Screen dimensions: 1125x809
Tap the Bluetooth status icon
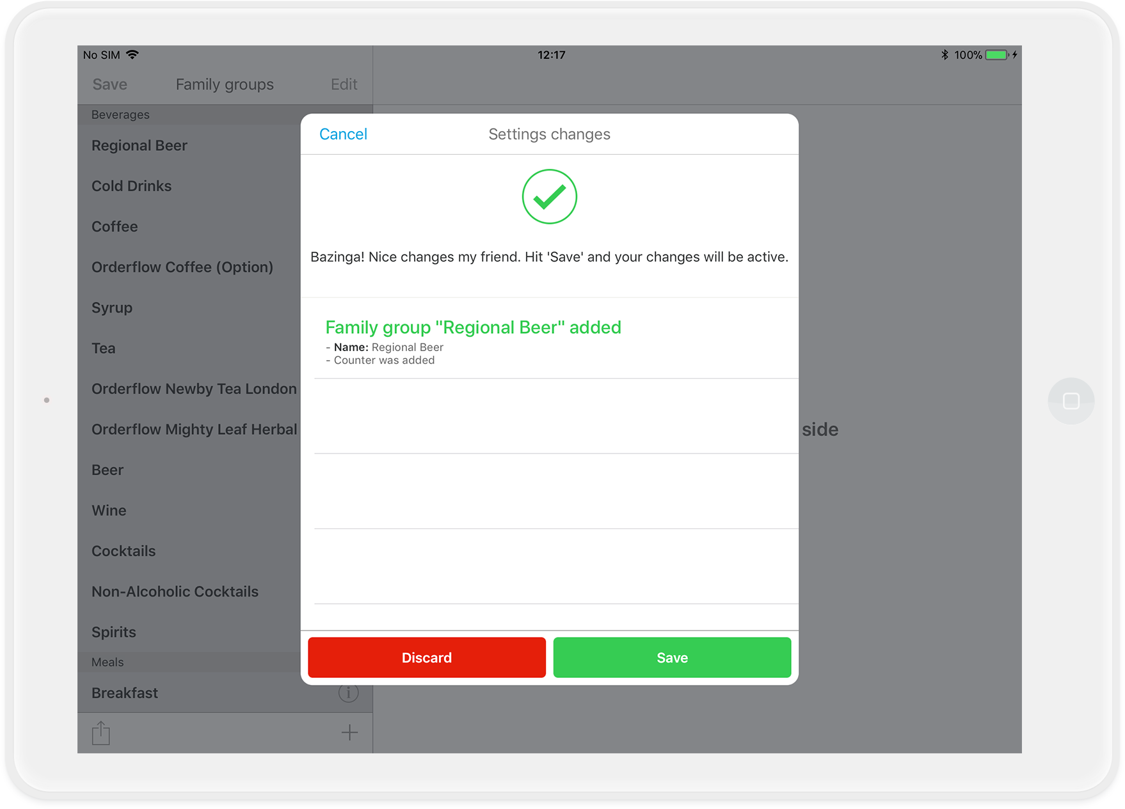point(945,55)
